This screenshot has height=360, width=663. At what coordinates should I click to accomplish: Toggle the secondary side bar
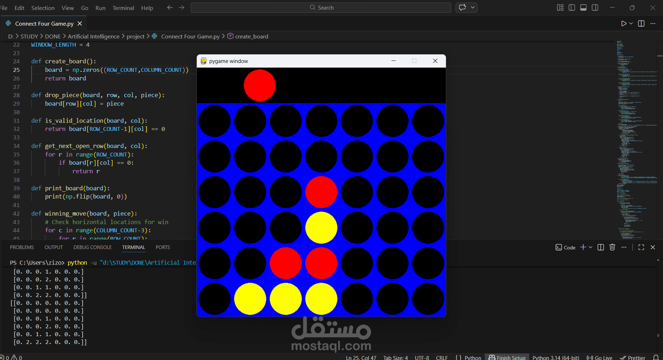pos(595,7)
